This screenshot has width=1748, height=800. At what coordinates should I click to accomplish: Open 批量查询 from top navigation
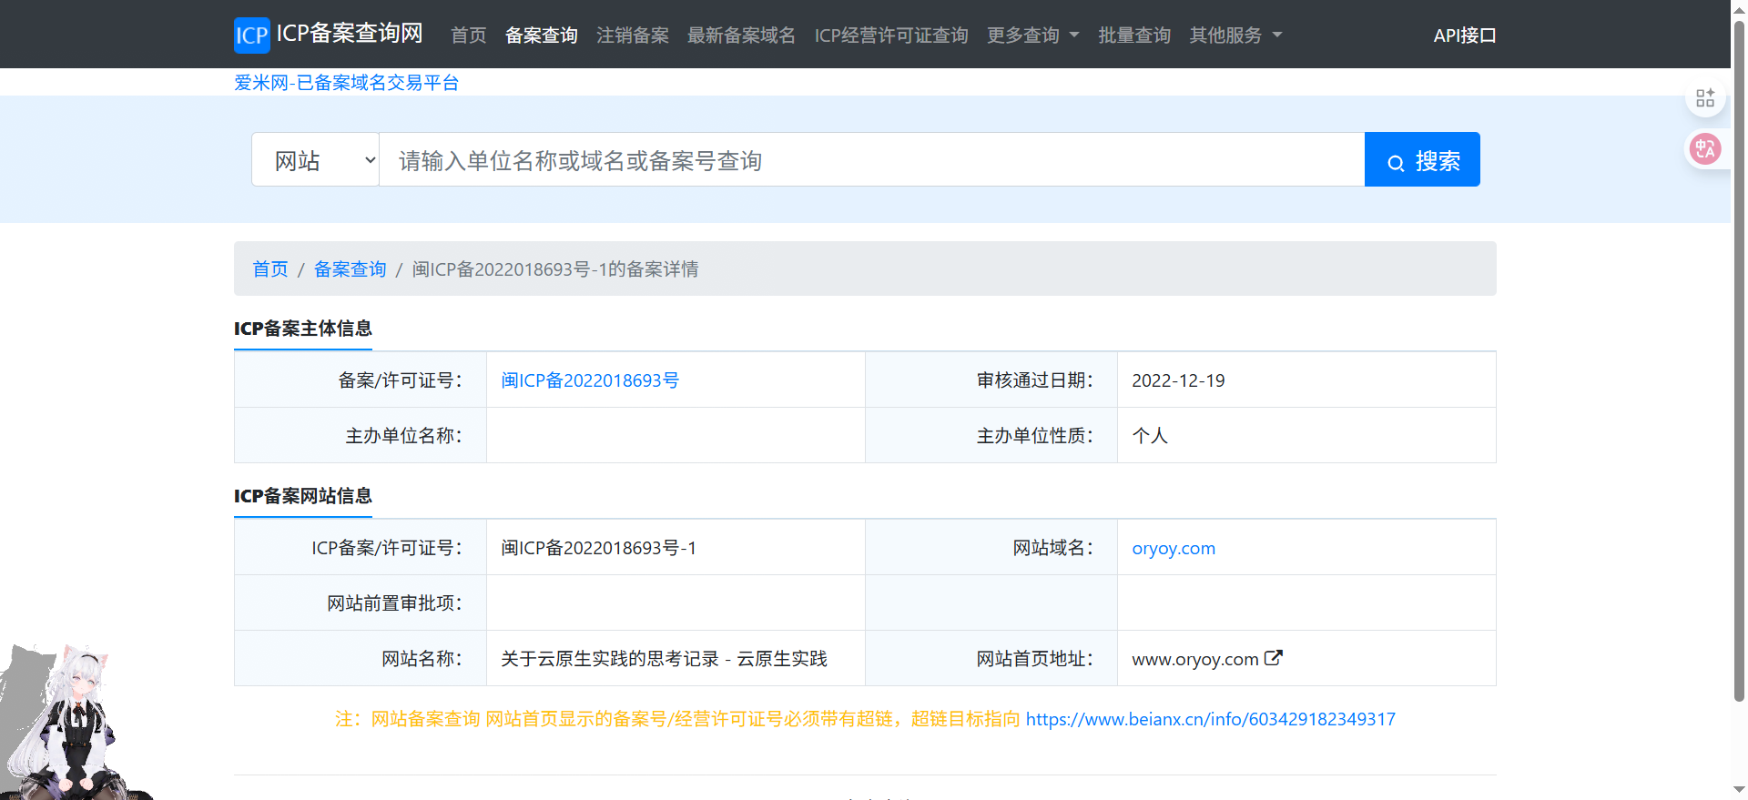pyautogui.click(x=1134, y=35)
